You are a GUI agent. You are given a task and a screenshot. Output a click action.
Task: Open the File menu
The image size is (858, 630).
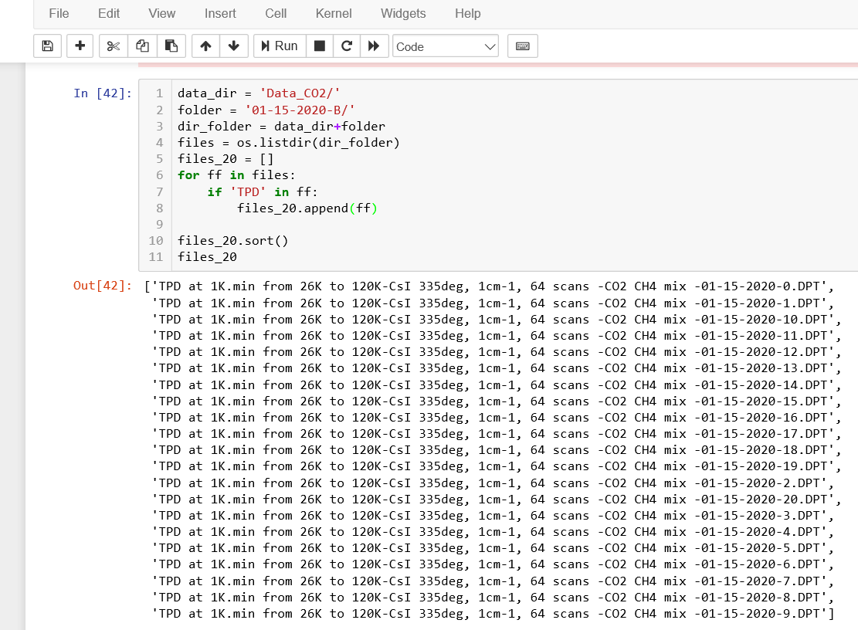click(x=59, y=13)
